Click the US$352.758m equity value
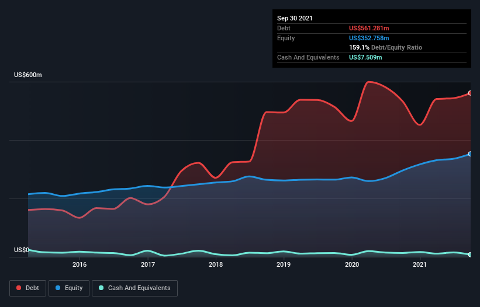 tap(369, 38)
